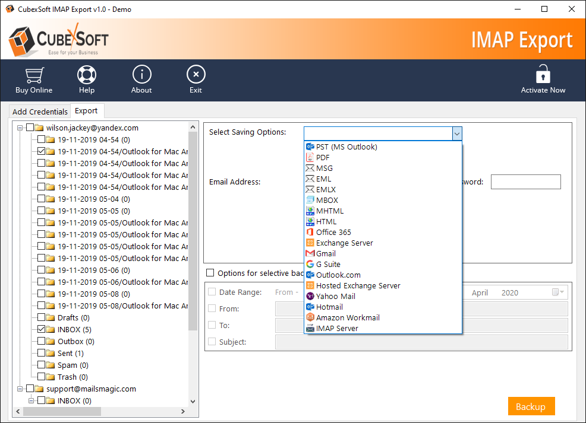Click the Office 365 logo icon
This screenshot has height=423, width=586.
[x=310, y=232]
